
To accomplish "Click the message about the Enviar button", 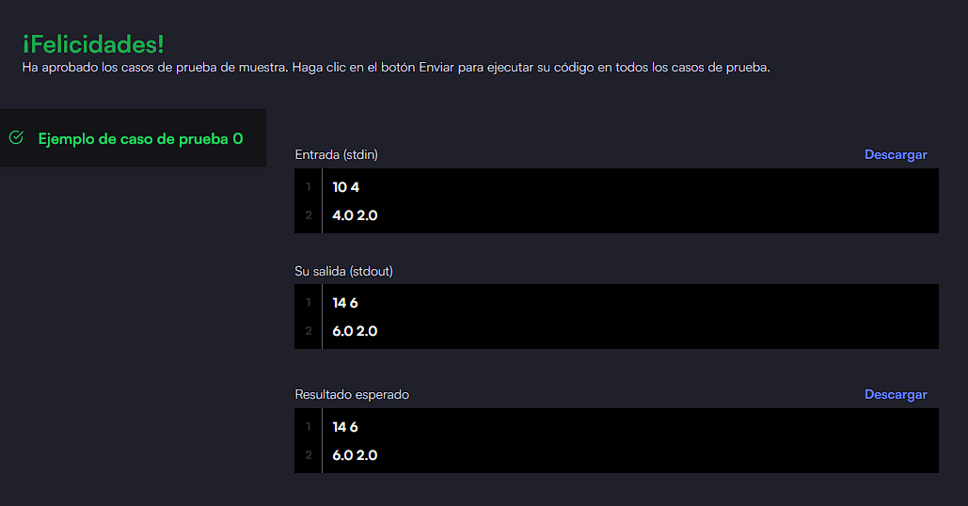I will point(396,68).
